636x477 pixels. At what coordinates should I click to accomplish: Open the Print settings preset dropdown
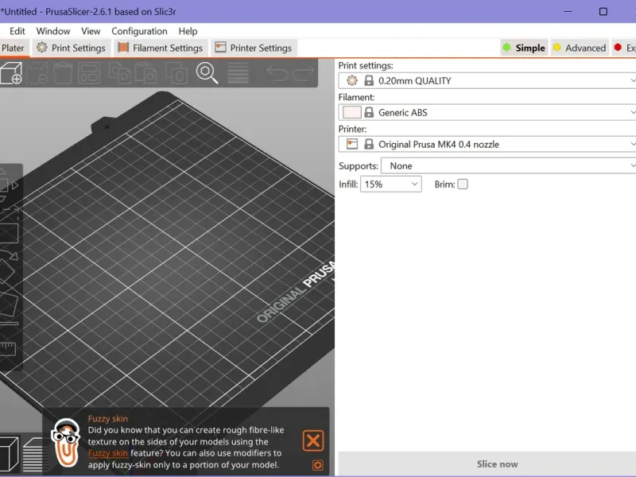pyautogui.click(x=487, y=81)
